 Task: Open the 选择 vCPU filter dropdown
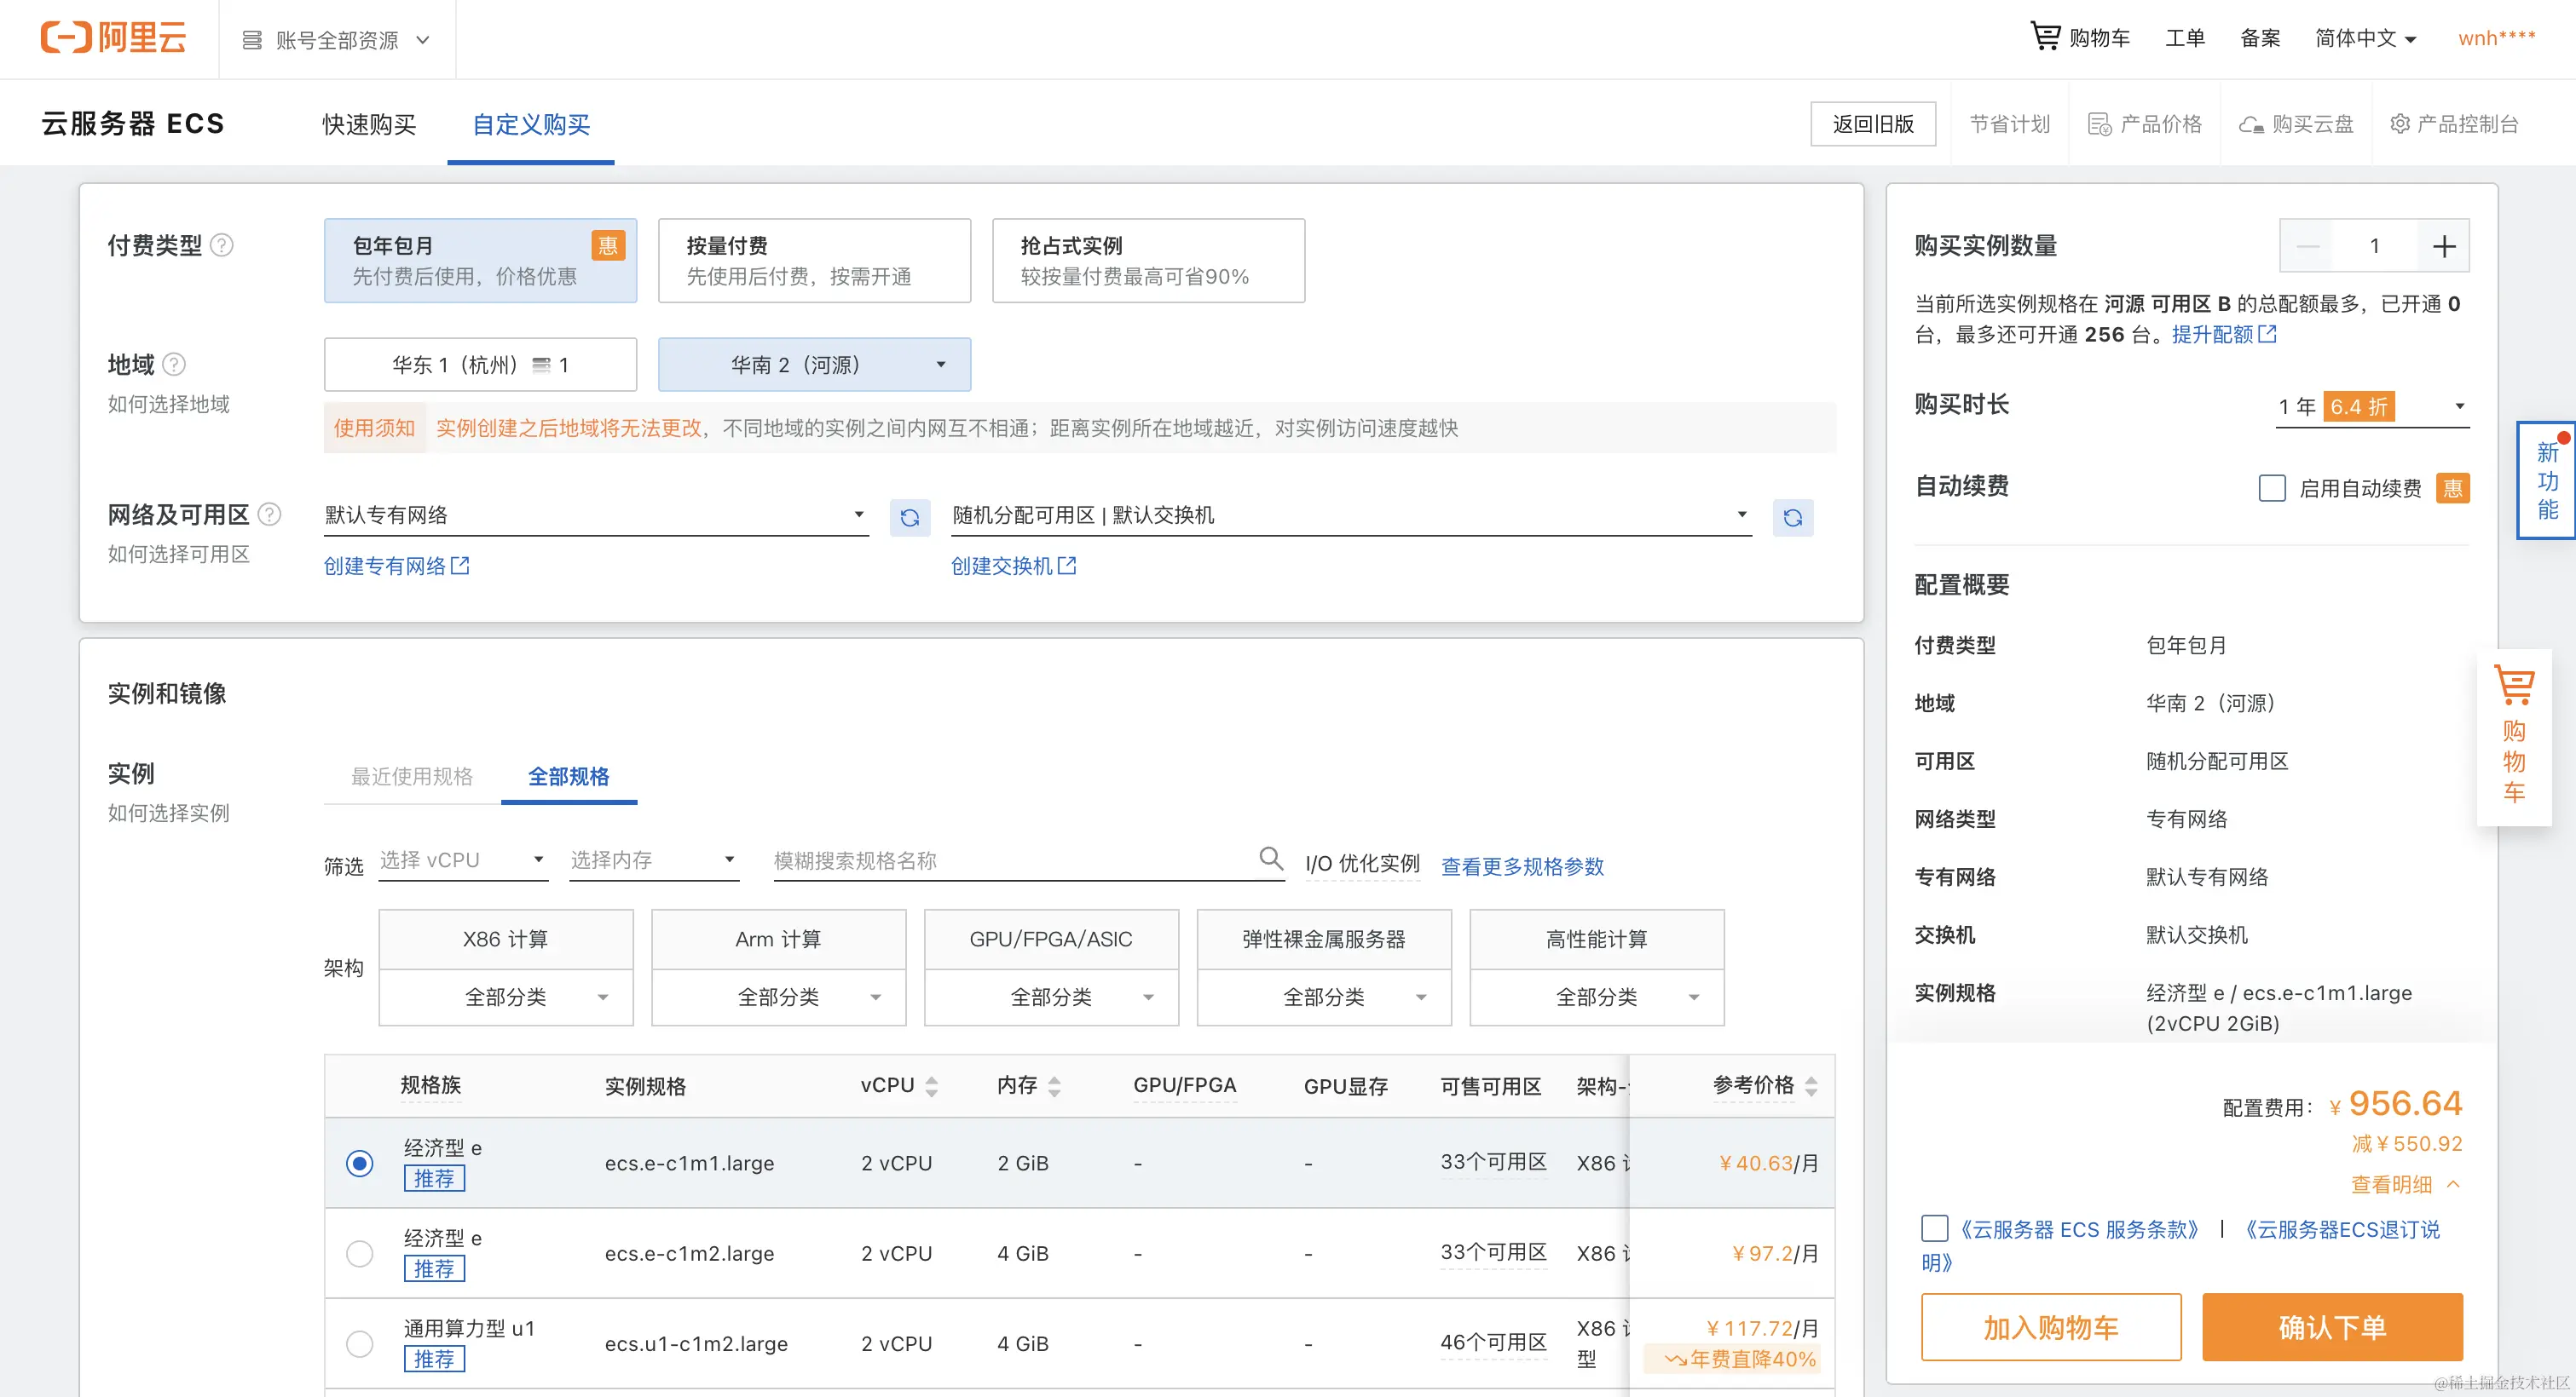click(462, 860)
